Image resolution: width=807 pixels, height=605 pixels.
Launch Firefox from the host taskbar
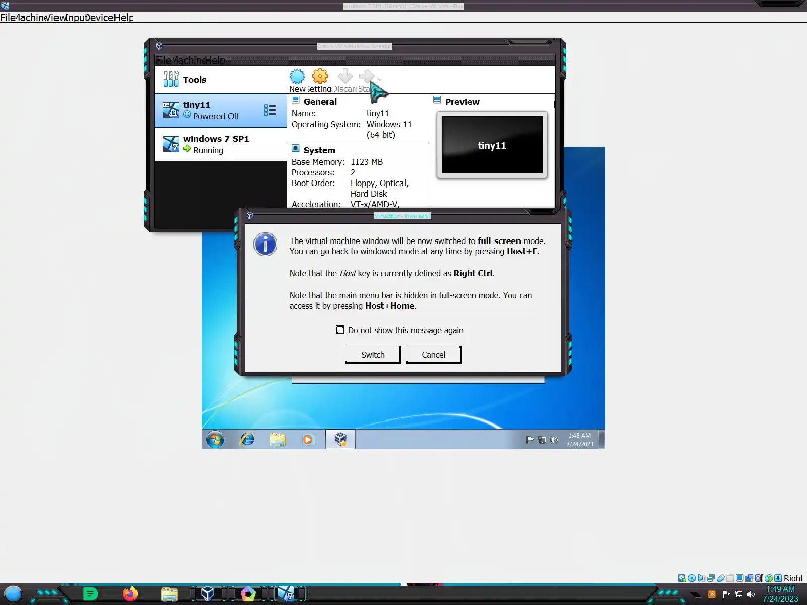[x=130, y=594]
